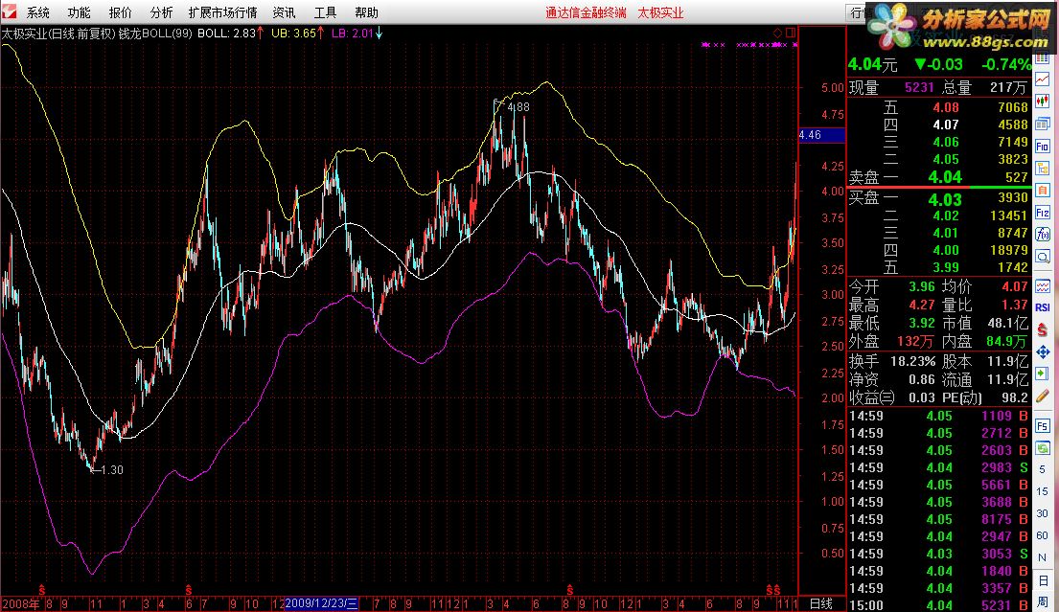
Task: Open the intraday line chart icon
Action: point(1042,80)
